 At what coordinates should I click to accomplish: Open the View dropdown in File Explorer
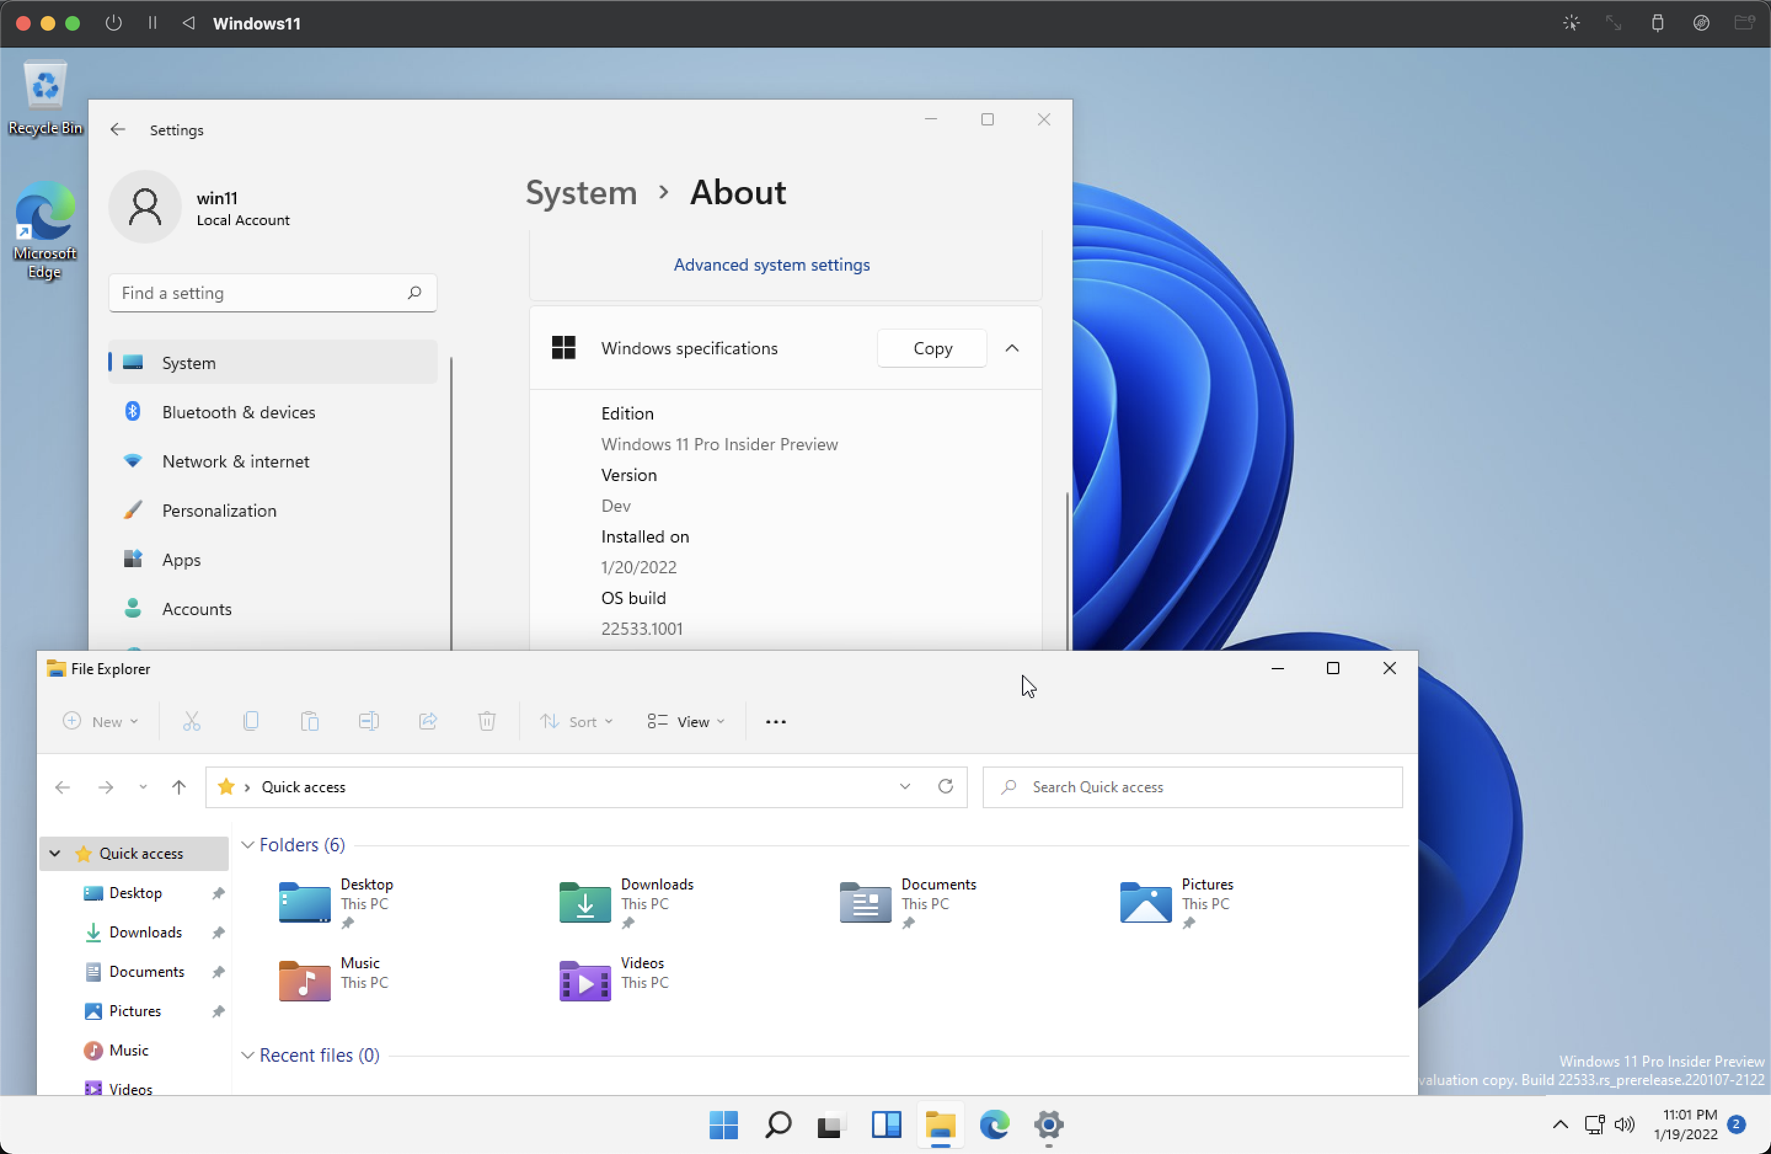[x=685, y=721]
